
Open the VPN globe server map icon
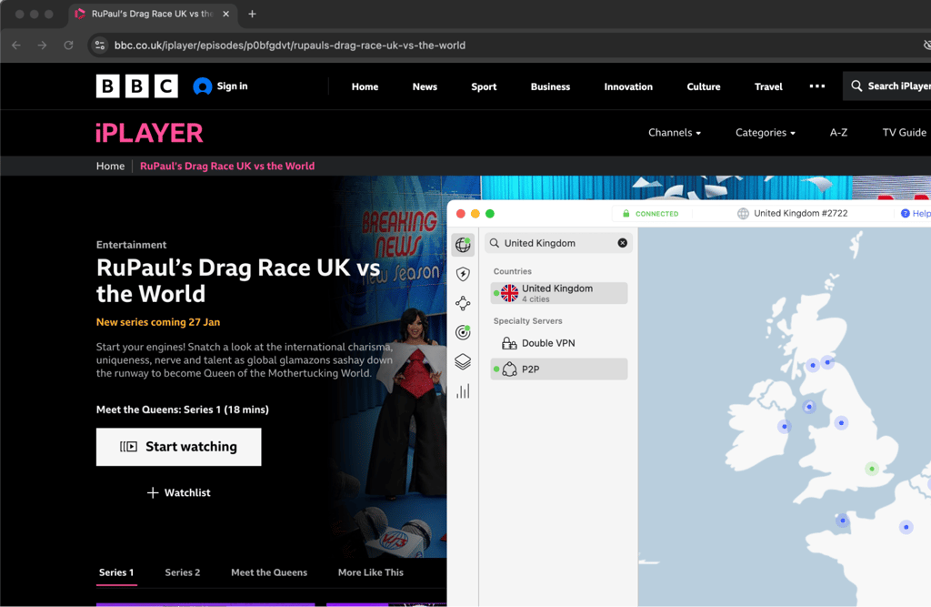[463, 244]
